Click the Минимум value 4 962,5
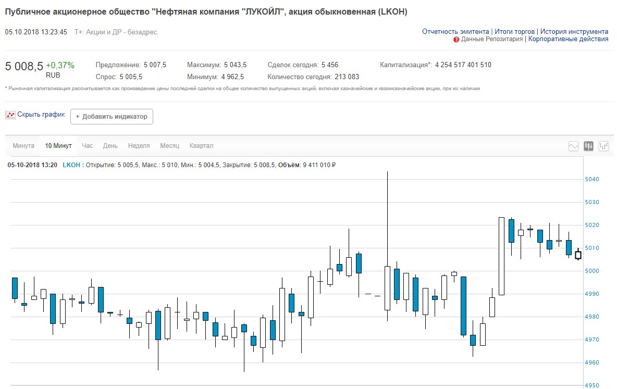Image resolution: width=617 pixels, height=389 pixels. point(232,77)
